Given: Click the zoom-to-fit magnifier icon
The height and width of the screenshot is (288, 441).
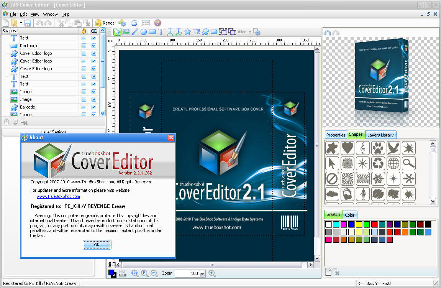Looking at the screenshot, I should pos(144,273).
